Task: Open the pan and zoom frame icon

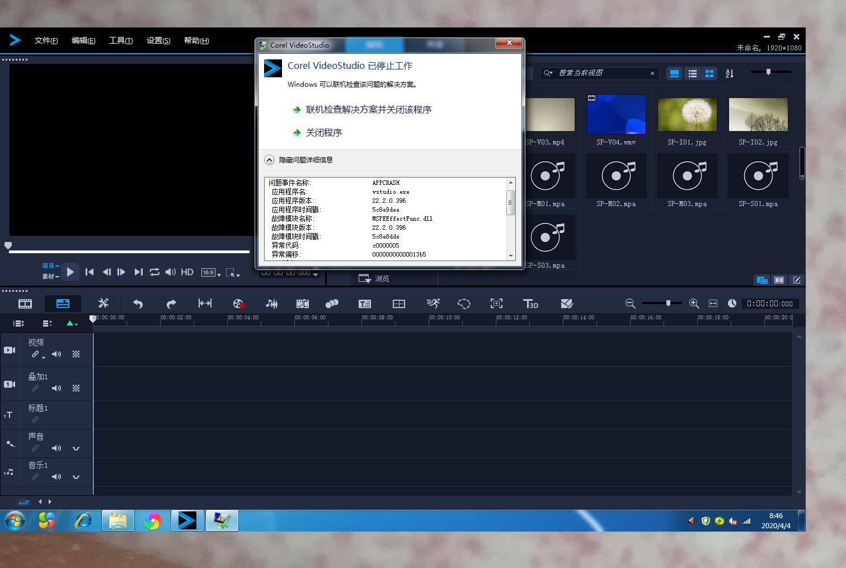Action: (x=496, y=303)
